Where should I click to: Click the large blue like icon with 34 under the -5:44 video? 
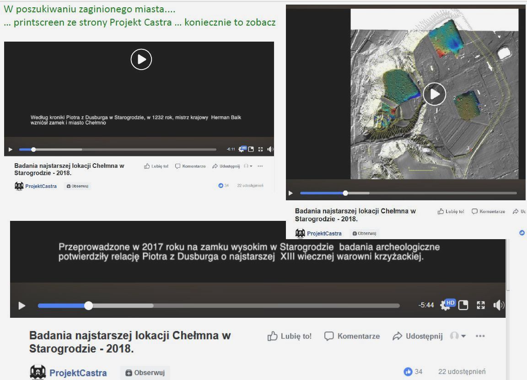click(x=408, y=372)
